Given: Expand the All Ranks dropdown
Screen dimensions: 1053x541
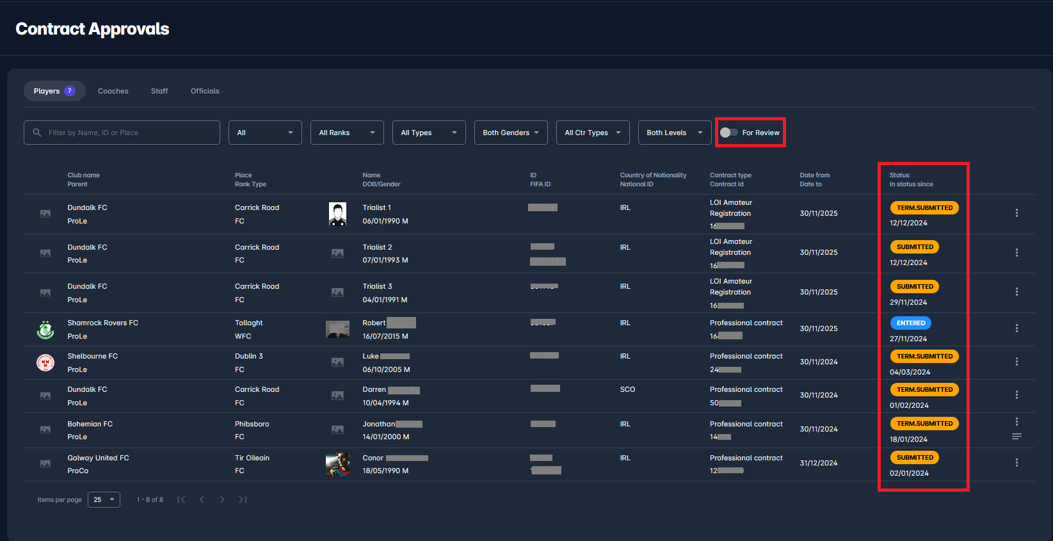Looking at the screenshot, I should (347, 133).
